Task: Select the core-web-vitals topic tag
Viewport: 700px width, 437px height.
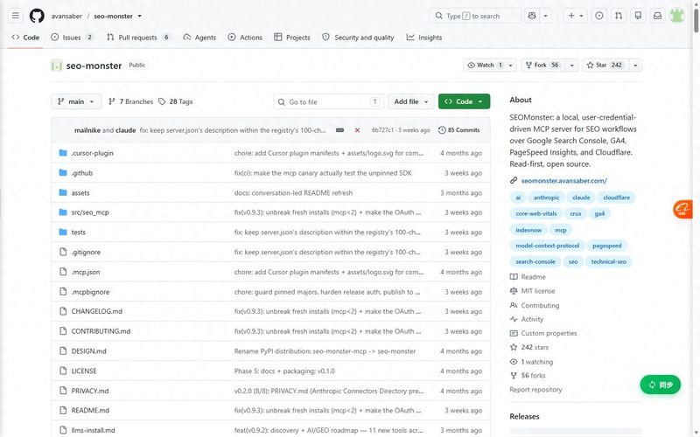Action: point(536,213)
